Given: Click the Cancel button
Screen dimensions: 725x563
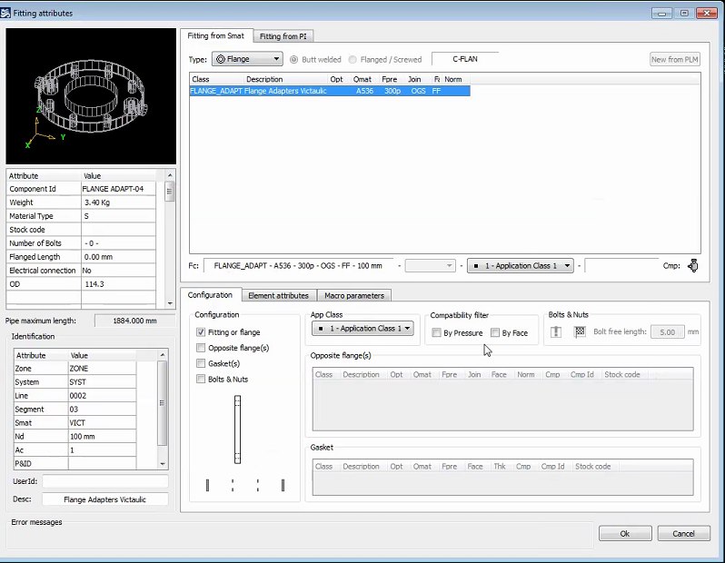Looking at the screenshot, I should (x=683, y=533).
